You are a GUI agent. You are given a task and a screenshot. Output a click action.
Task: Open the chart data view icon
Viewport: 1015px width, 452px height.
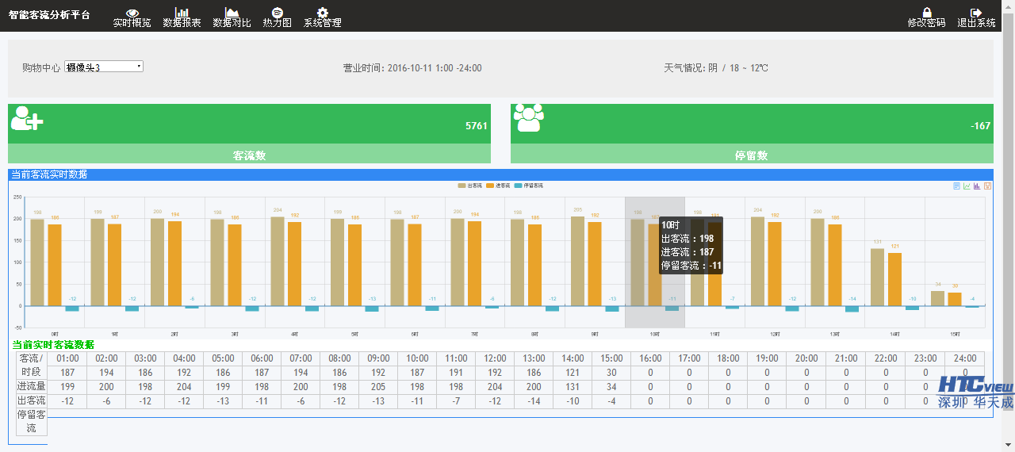(x=957, y=186)
